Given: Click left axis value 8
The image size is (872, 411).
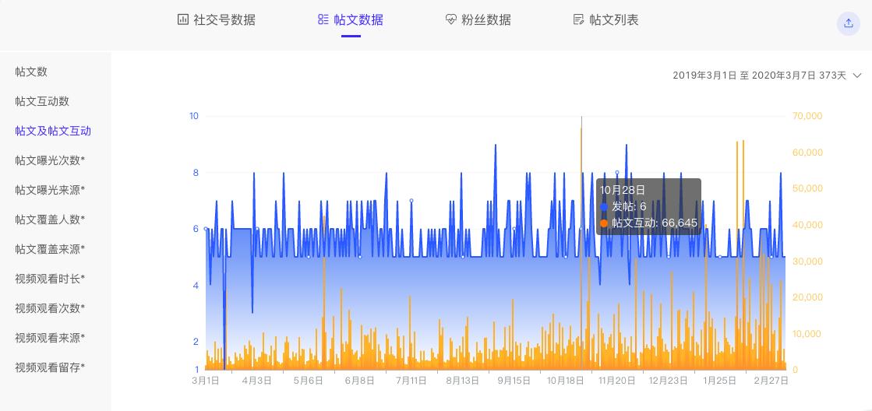Looking at the screenshot, I should (x=196, y=173).
